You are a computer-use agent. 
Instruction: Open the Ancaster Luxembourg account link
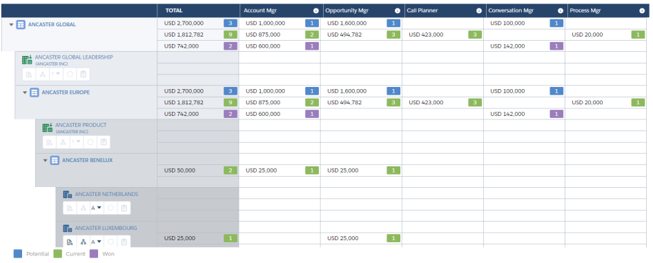tap(106, 228)
